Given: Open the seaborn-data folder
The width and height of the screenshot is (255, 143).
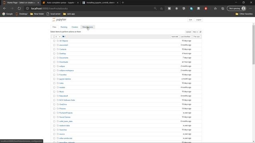Looking at the screenshot, I should [65, 126].
